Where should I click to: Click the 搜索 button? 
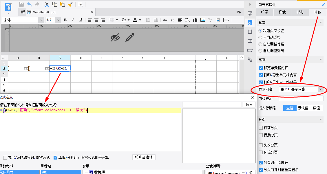point(249,105)
